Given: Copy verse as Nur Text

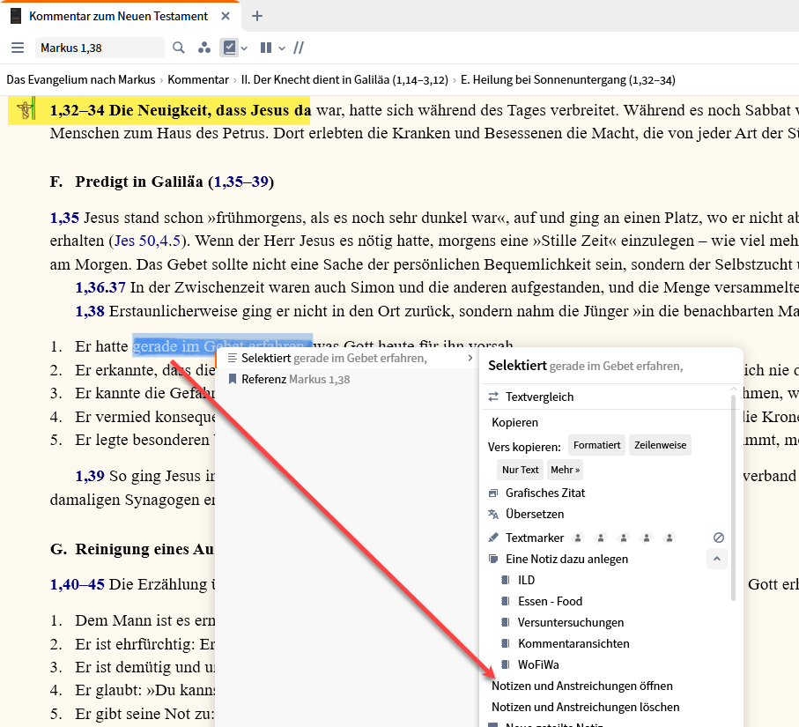Looking at the screenshot, I should 521,470.
